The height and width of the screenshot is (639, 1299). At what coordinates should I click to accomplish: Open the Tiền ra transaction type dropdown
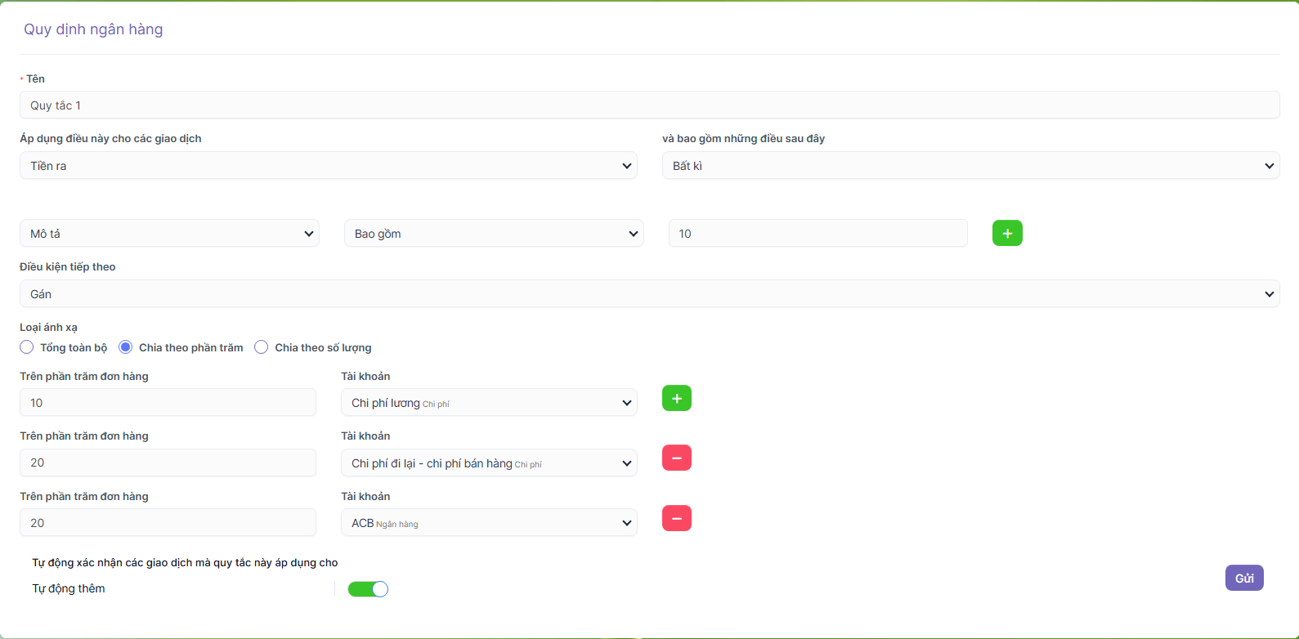coord(328,166)
